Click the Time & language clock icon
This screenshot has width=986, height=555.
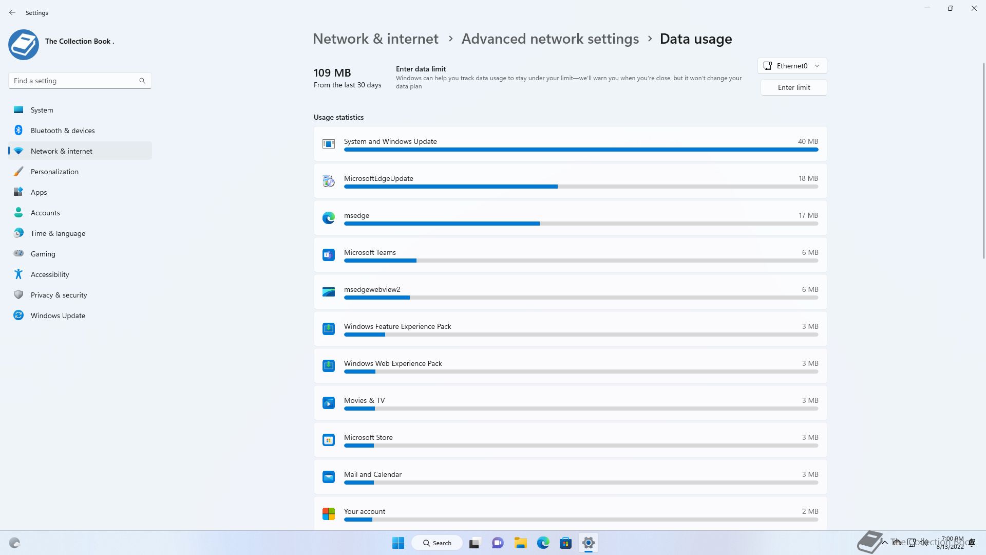[18, 233]
